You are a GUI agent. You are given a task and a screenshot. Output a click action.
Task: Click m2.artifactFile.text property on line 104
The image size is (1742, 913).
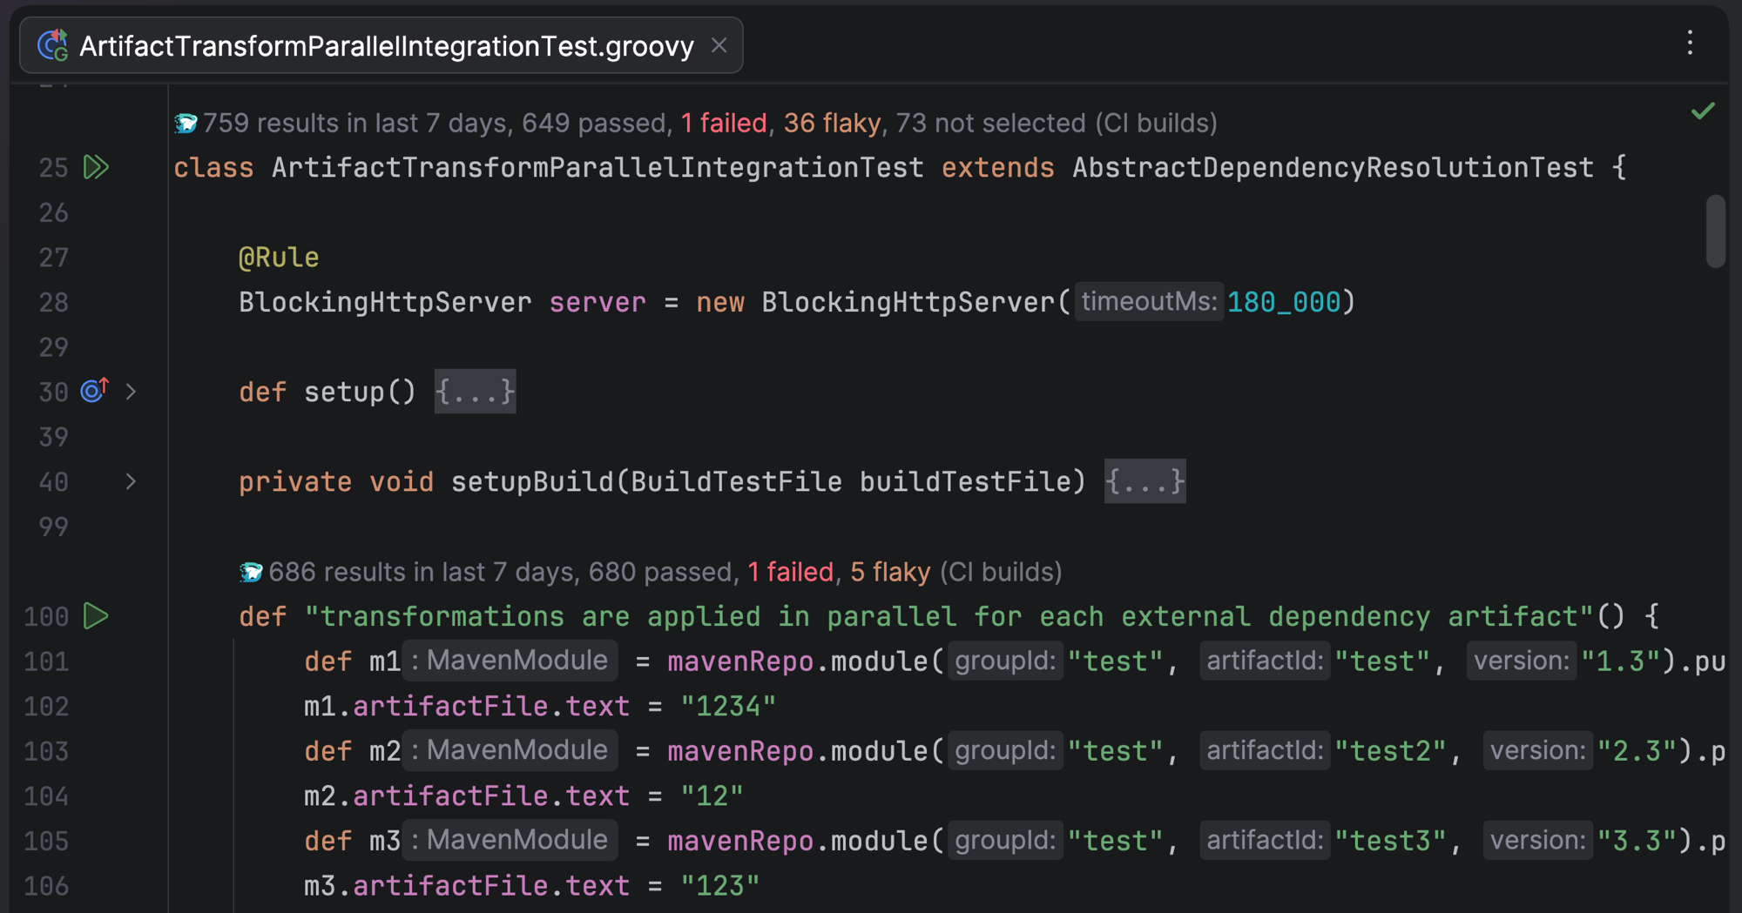[x=467, y=796]
